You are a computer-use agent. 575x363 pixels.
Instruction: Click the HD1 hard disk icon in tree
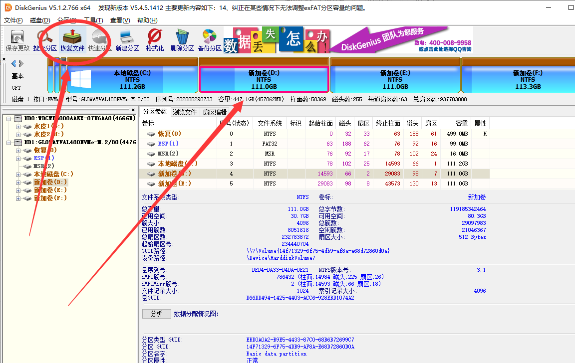point(17,142)
